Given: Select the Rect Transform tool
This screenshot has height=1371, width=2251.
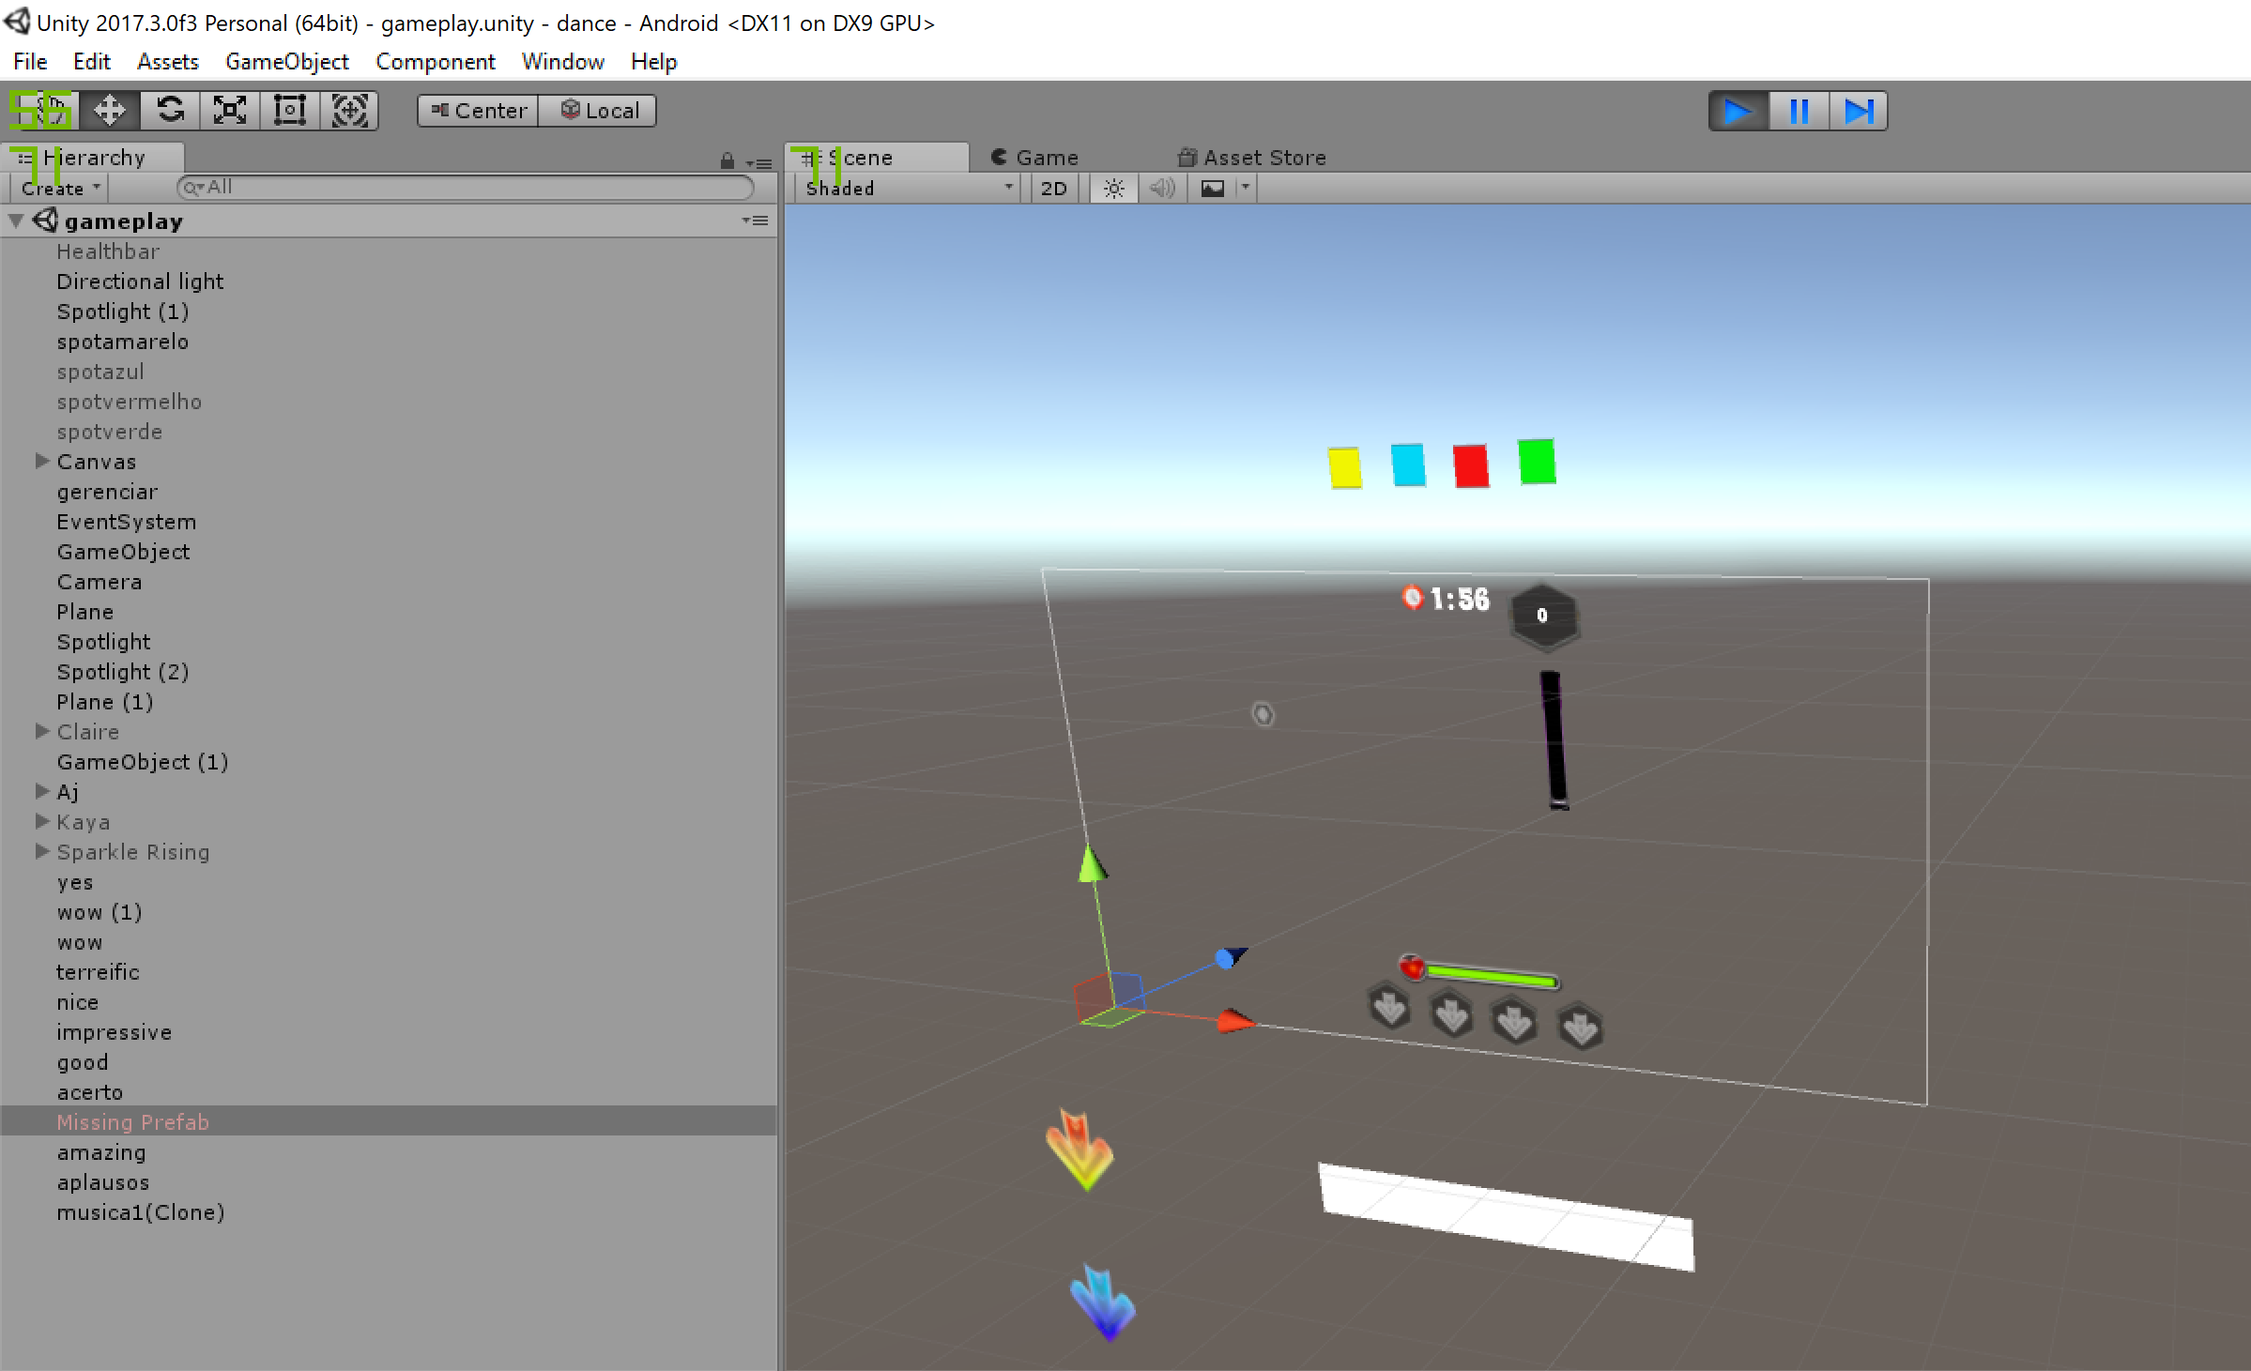Looking at the screenshot, I should pos(290,111).
